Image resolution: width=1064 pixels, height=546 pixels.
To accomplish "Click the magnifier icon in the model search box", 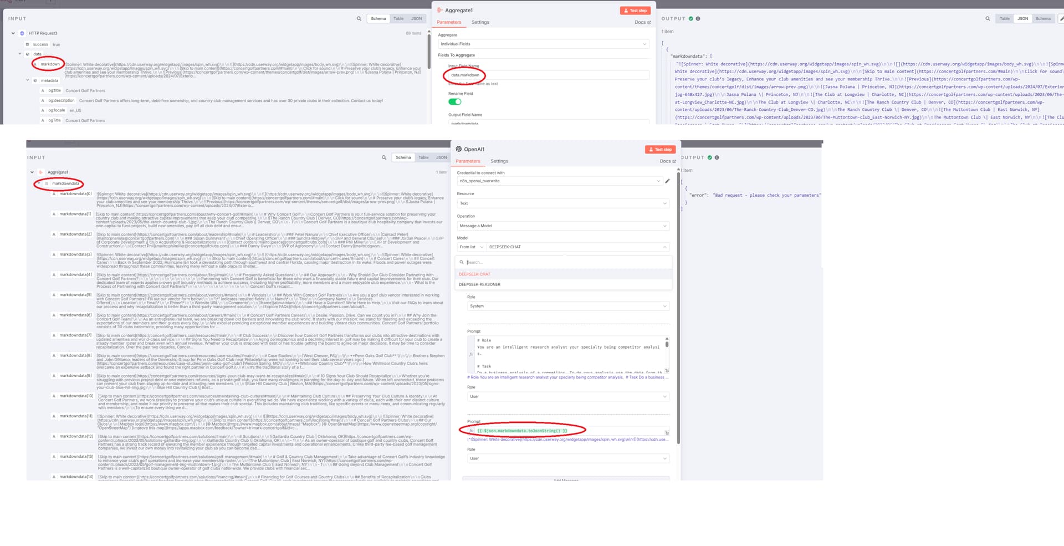I will coord(462,262).
